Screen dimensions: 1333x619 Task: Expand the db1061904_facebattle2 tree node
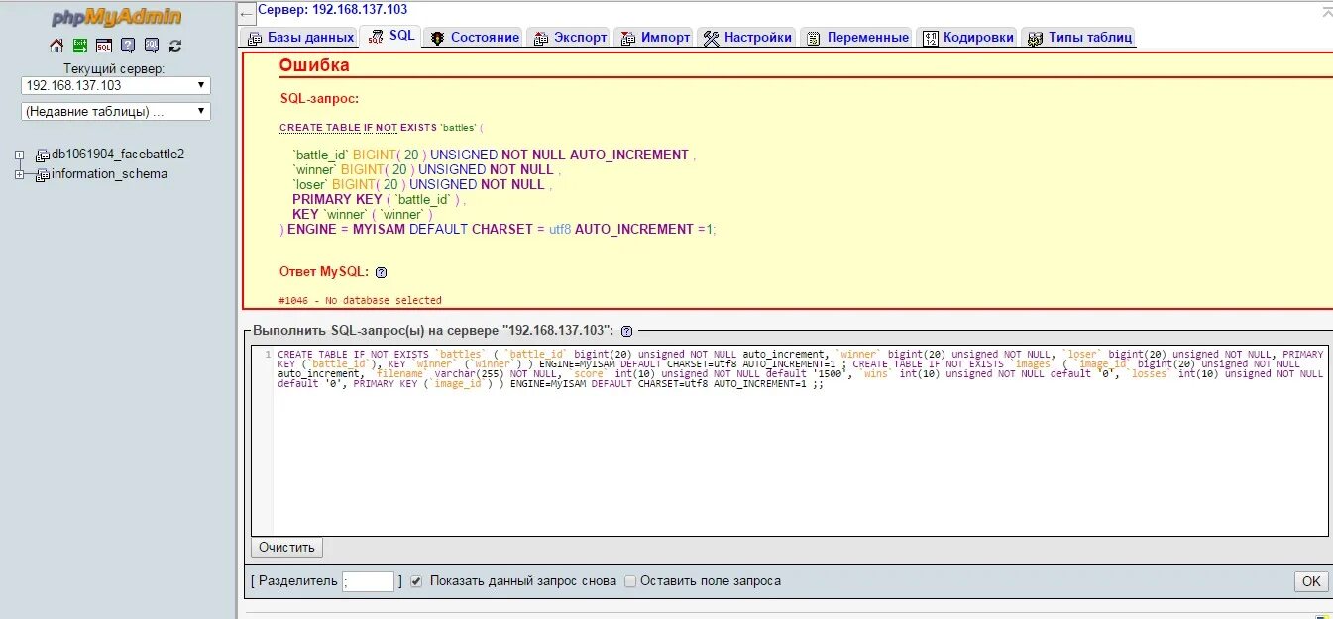pyautogui.click(x=20, y=155)
